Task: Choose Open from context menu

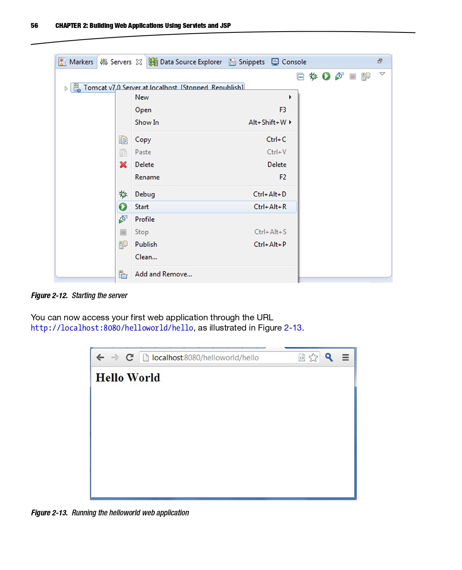Action: tap(207, 110)
